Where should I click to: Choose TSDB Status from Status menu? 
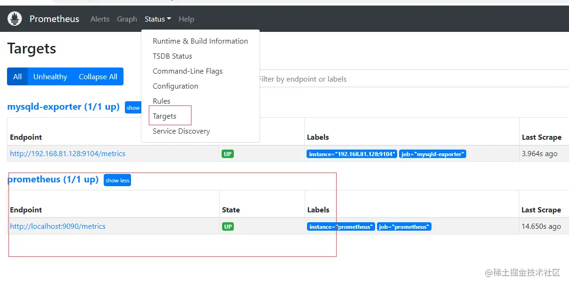pos(200,56)
